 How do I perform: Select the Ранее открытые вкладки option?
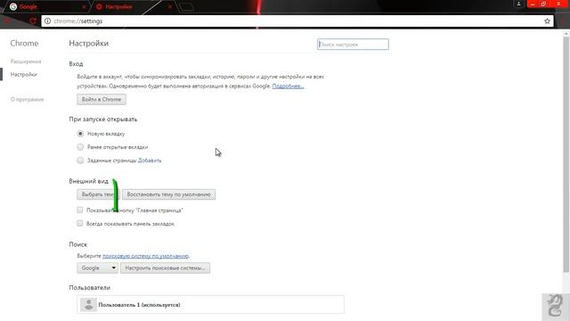(80, 147)
